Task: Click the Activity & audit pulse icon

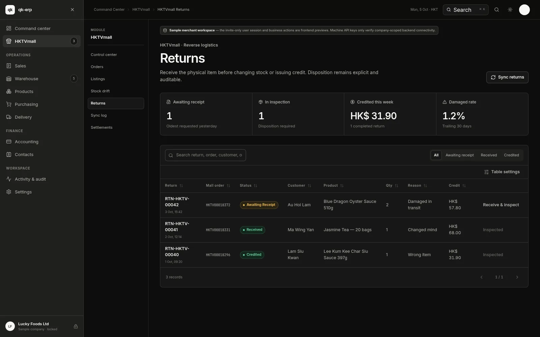Action: coord(9,179)
